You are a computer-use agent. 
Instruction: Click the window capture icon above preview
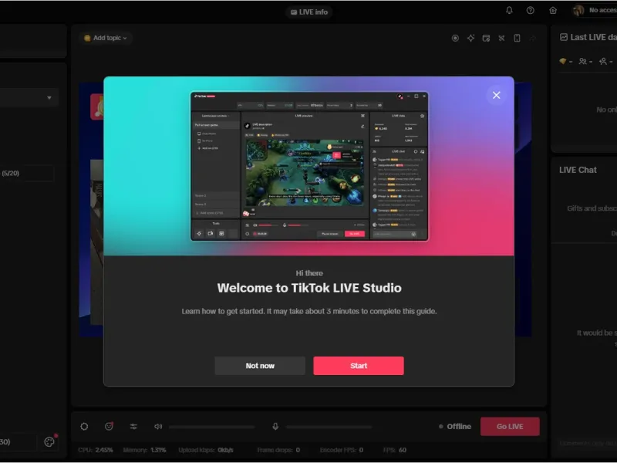tap(486, 38)
